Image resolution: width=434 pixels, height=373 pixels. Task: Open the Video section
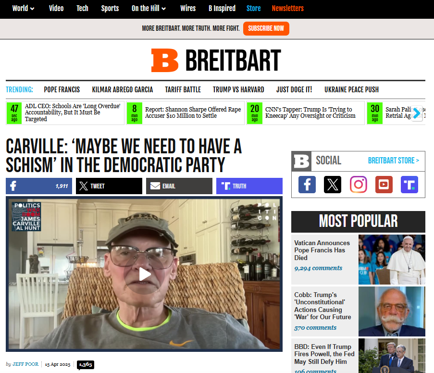pyautogui.click(x=56, y=8)
